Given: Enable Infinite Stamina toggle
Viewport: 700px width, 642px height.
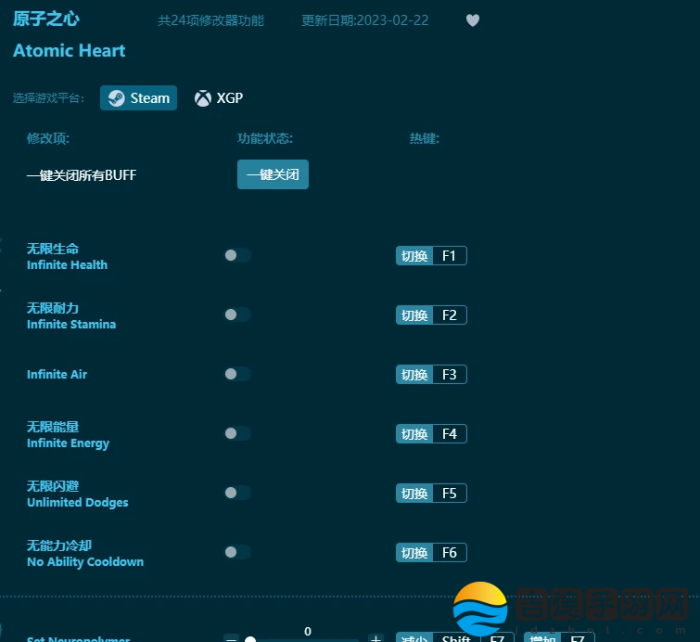Looking at the screenshot, I should pos(237,315).
